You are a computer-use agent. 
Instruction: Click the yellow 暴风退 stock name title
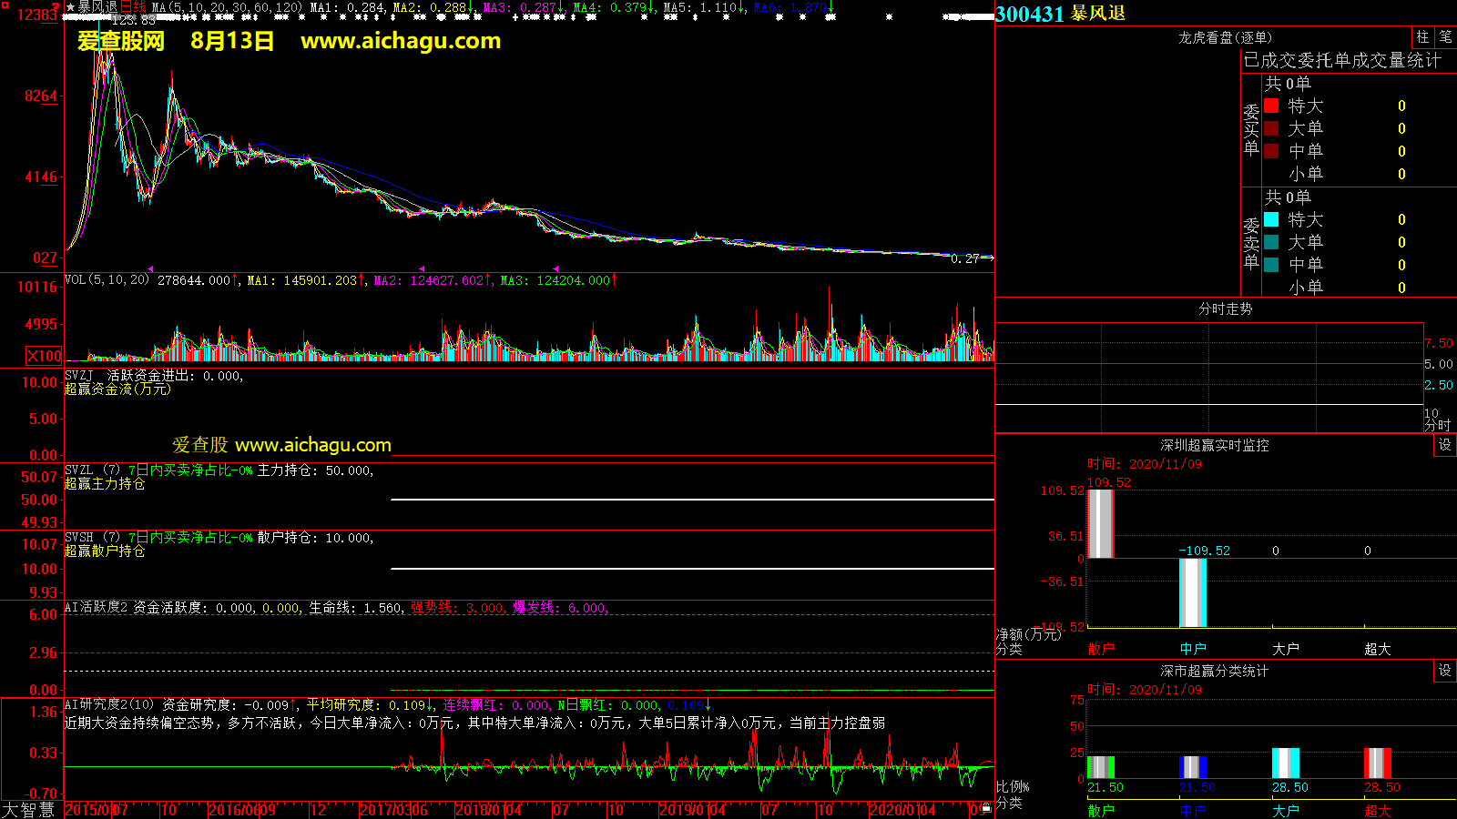[1098, 14]
